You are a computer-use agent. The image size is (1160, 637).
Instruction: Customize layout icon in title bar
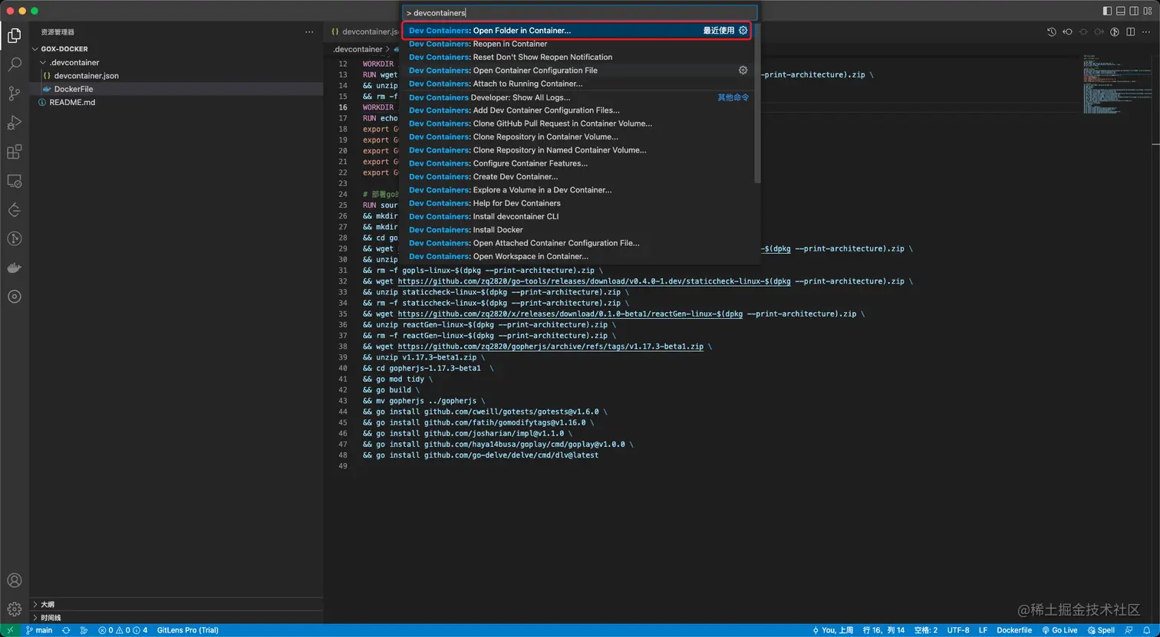[1148, 11]
